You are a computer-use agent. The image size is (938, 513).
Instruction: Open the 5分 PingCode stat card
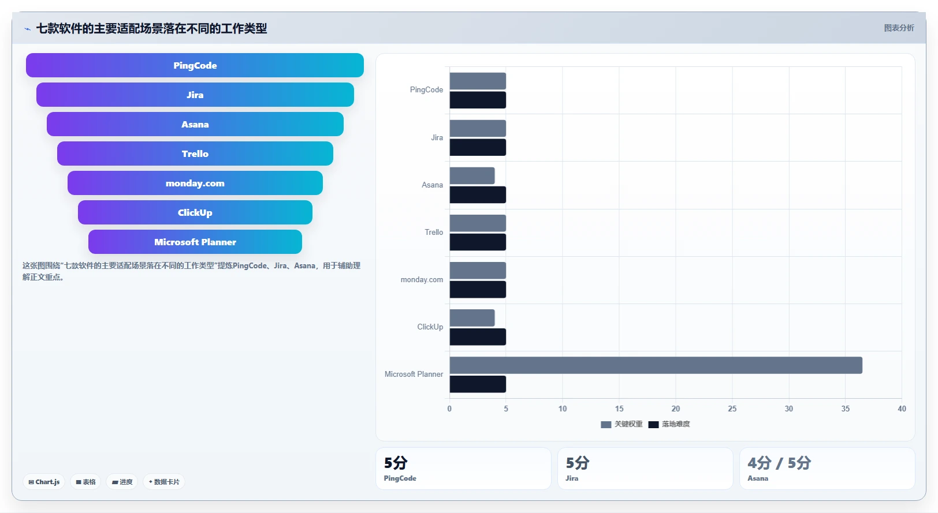point(463,469)
